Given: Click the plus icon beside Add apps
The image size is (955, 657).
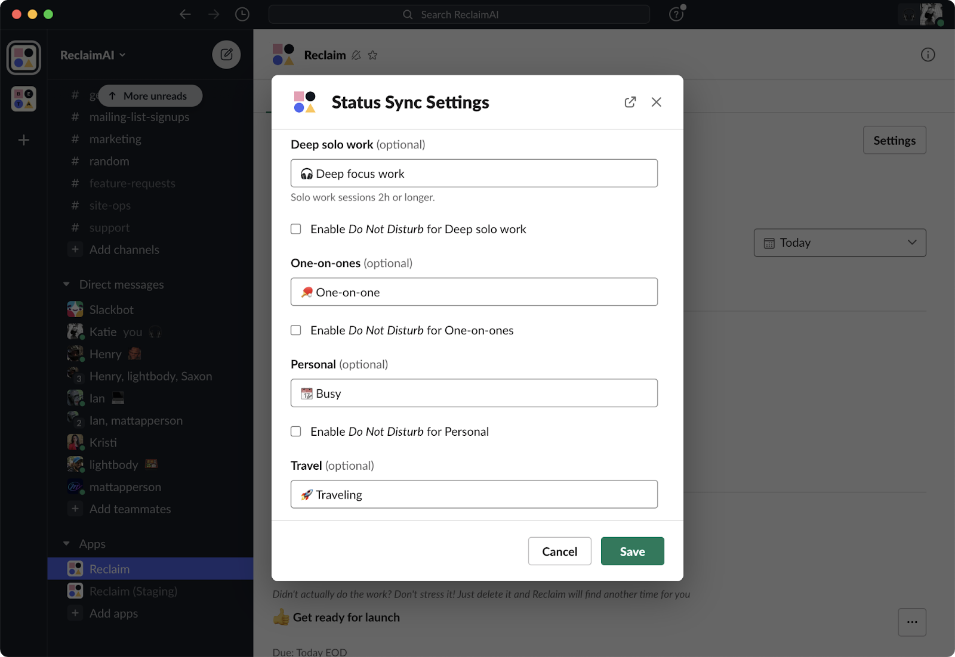Looking at the screenshot, I should pyautogui.click(x=75, y=613).
